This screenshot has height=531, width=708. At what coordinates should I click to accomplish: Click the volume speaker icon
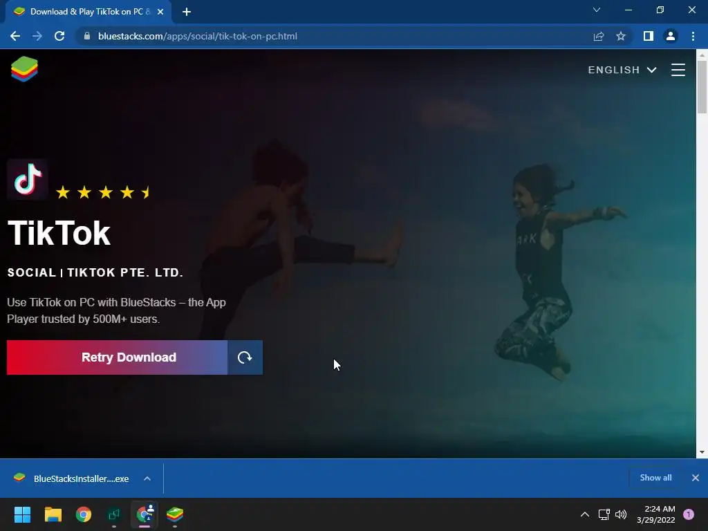tap(621, 514)
